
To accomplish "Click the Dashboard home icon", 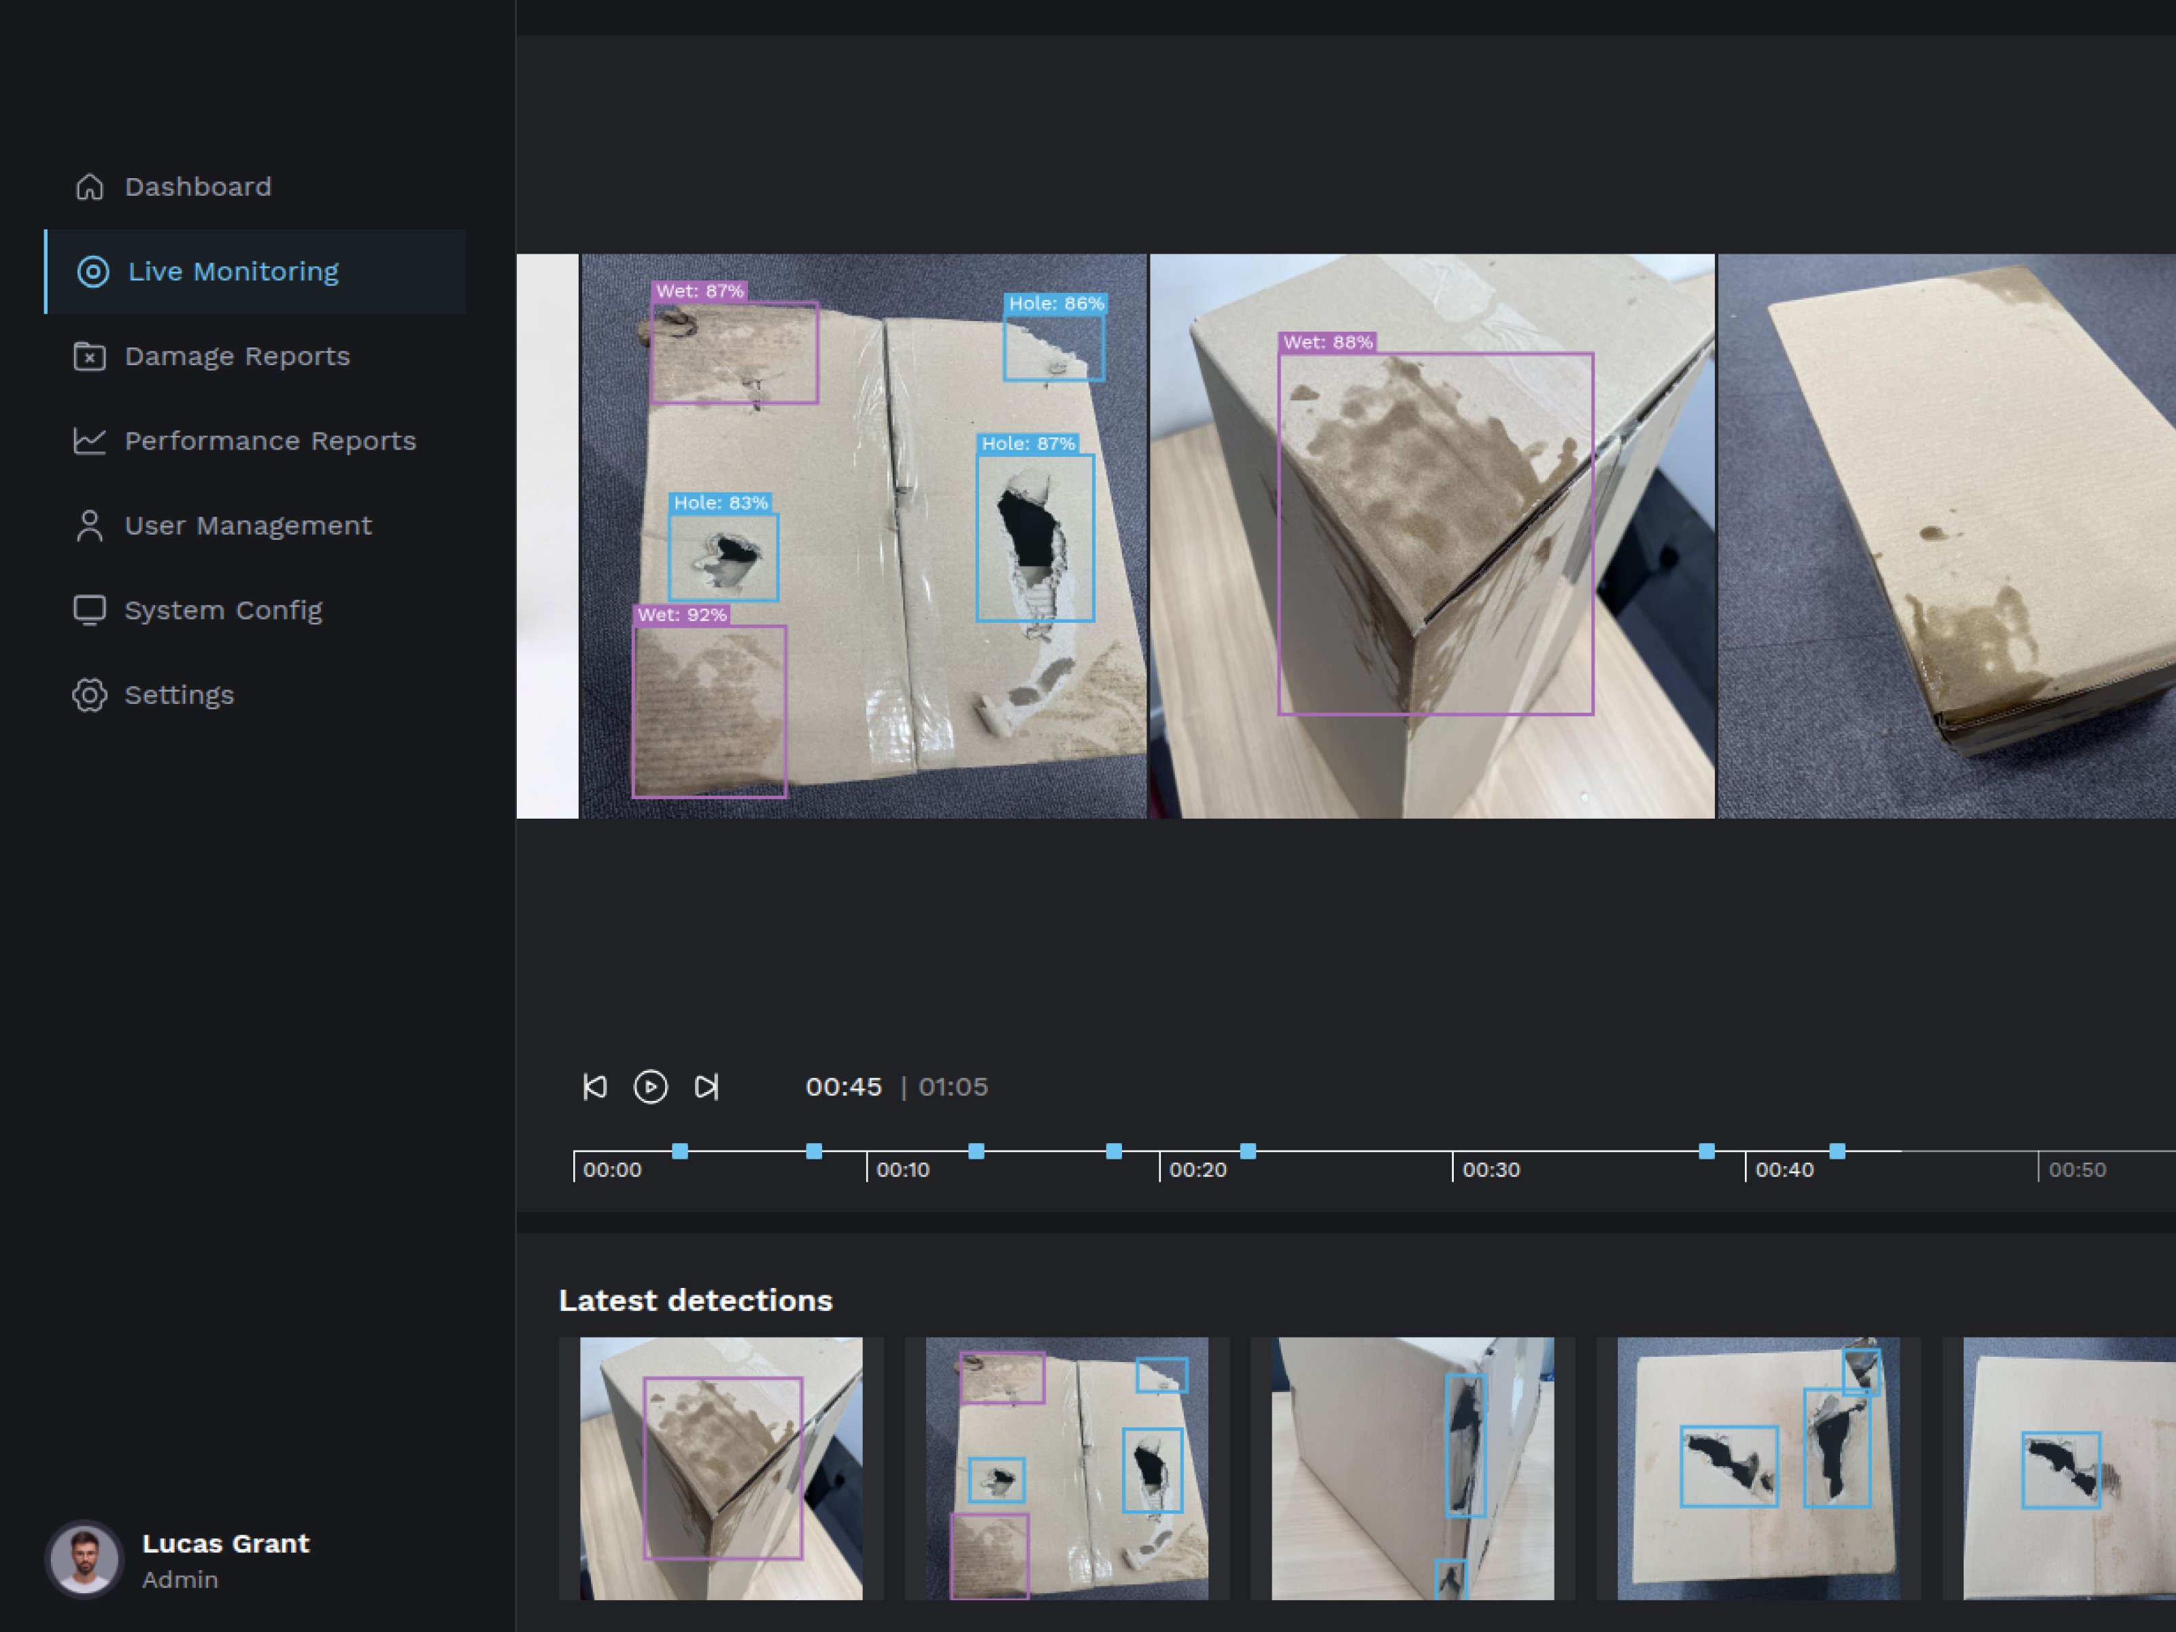I will click(90, 187).
